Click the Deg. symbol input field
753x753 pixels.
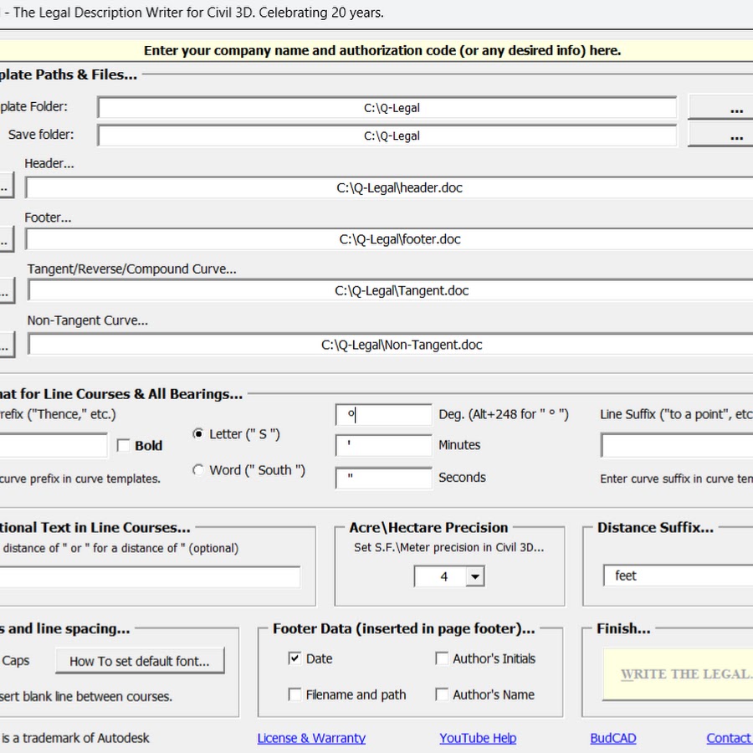(x=384, y=414)
